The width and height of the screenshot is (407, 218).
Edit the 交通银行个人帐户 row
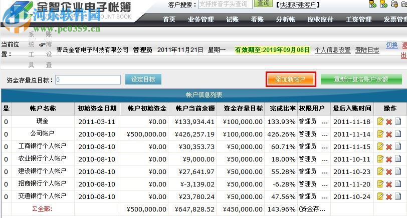point(380,196)
